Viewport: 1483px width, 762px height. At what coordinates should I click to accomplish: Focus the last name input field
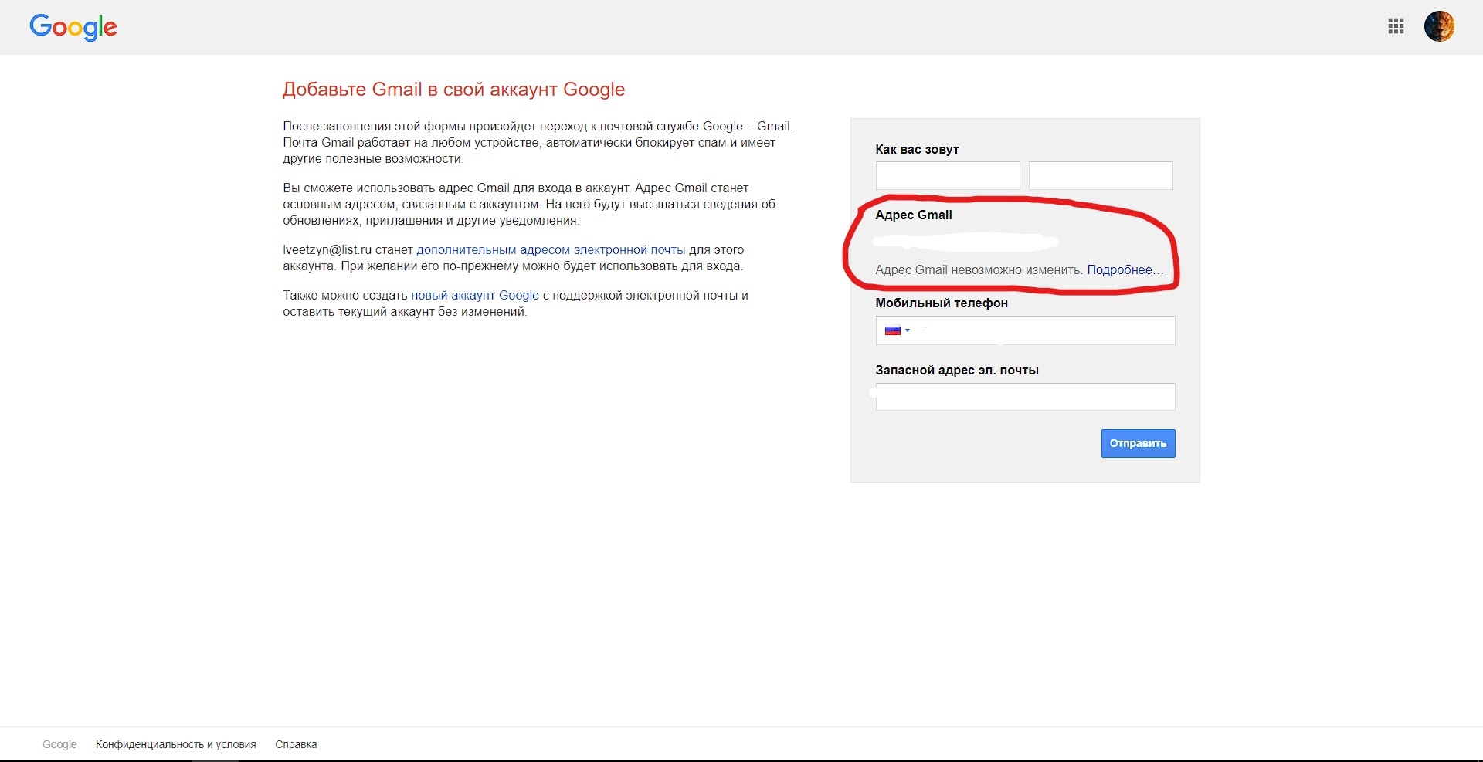[x=1101, y=175]
